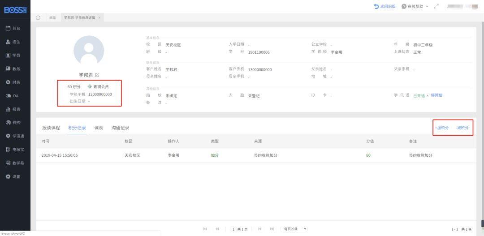Viewport: 484px width, 236px height.
Task: Open the 每页20条 page size dropdown
Action: [294, 229]
